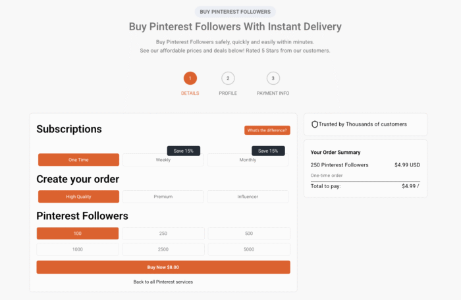
Task: Click the shield trust icon
Action: pyautogui.click(x=315, y=124)
